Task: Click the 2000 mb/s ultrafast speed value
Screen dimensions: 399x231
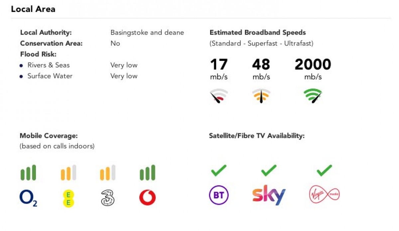Action: [x=313, y=64]
